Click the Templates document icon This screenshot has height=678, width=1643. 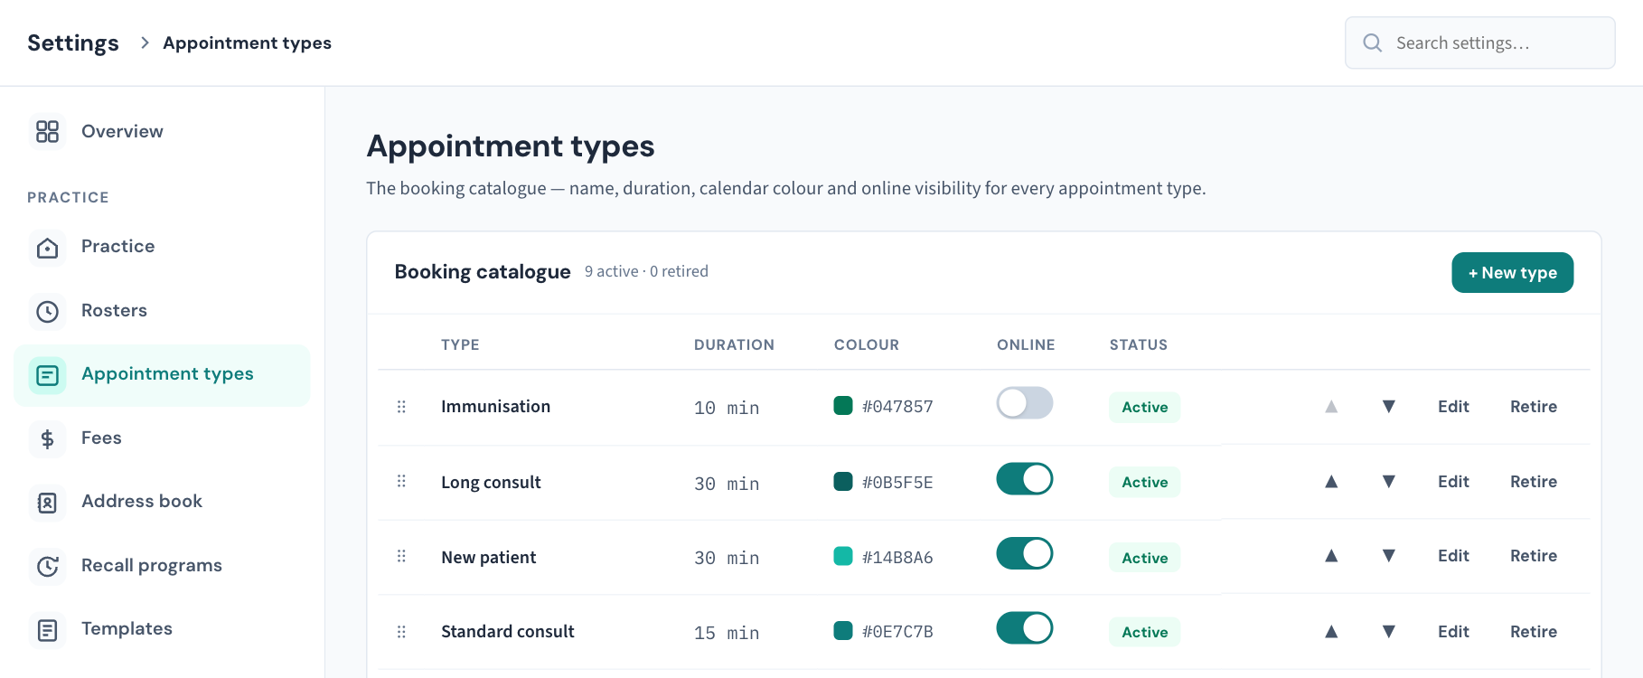point(47,630)
